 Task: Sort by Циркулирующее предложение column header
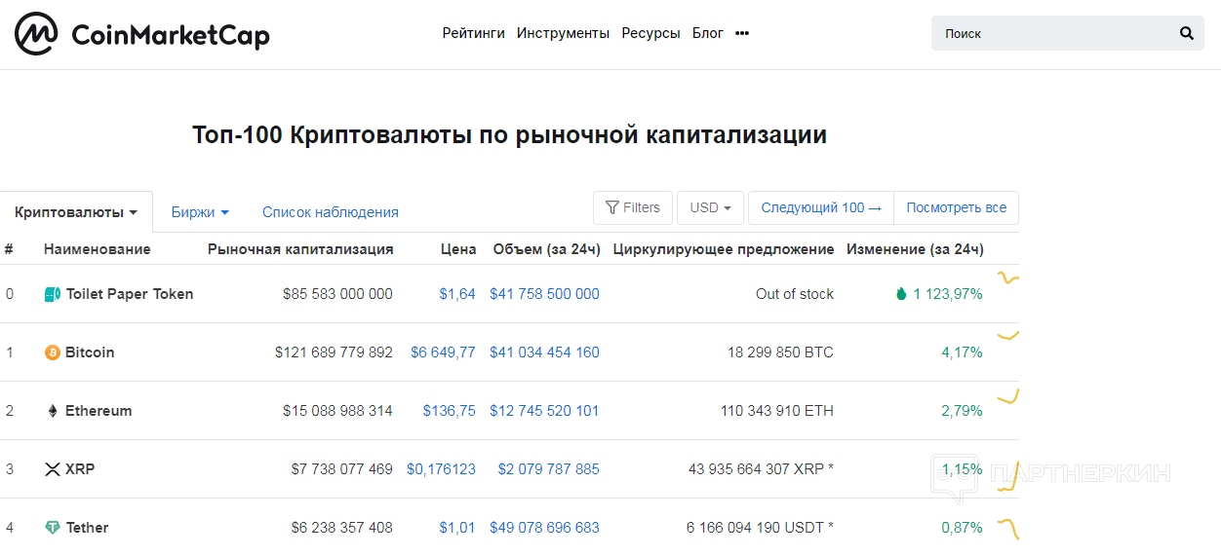[x=724, y=249]
